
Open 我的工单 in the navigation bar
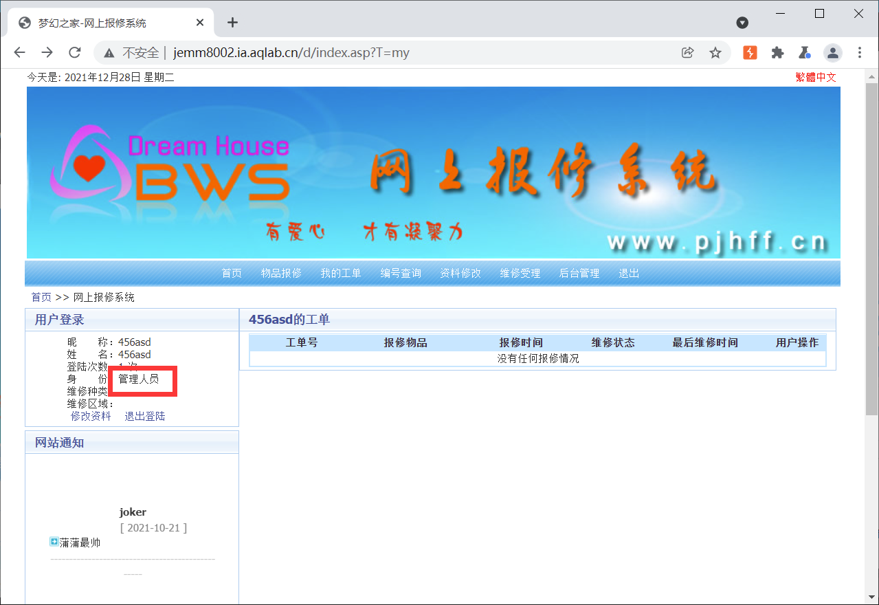[341, 273]
